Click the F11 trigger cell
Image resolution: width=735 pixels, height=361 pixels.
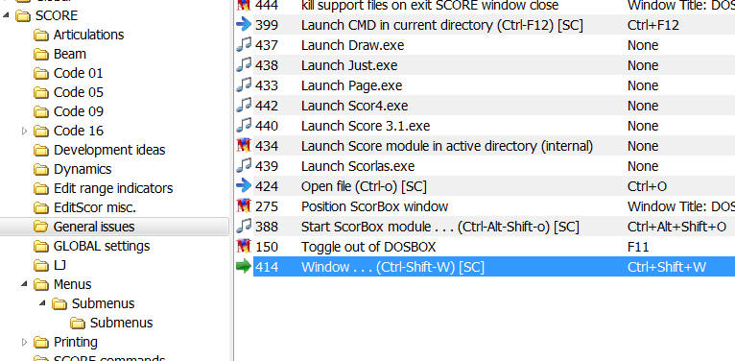coord(638,247)
